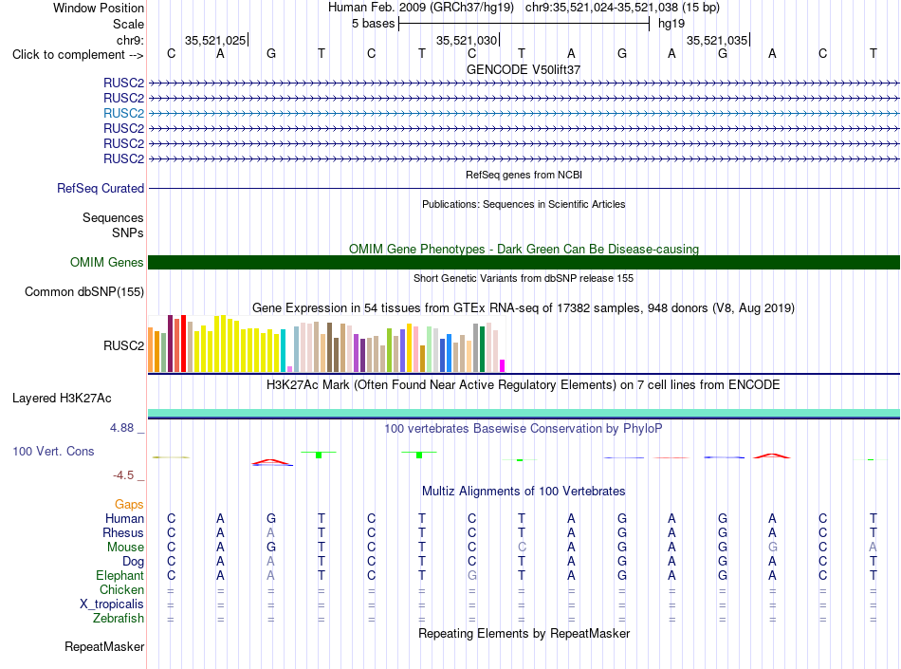Open the RefSeq Curated track label

(x=101, y=189)
